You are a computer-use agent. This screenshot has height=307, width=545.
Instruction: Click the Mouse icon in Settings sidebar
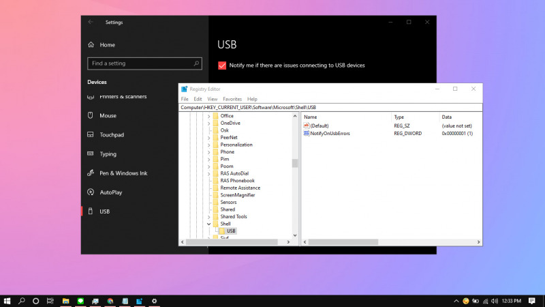click(x=92, y=116)
